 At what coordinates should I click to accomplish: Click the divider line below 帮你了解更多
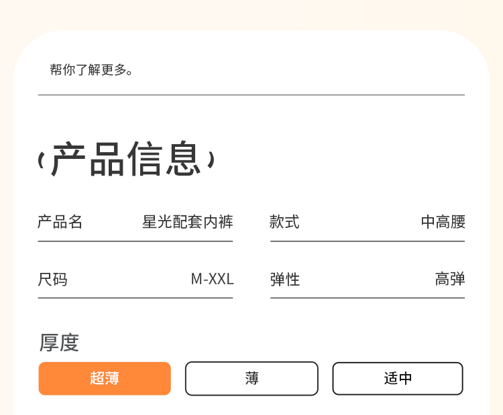coord(251,95)
